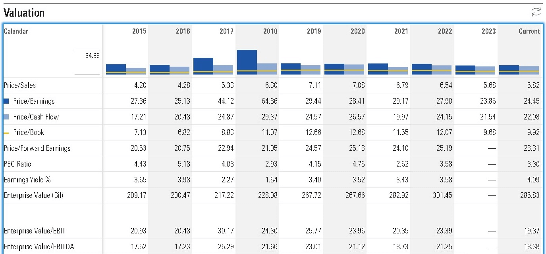
Task: Click the yellow Price/Book legend line
Action: pyautogui.click(x=7, y=133)
